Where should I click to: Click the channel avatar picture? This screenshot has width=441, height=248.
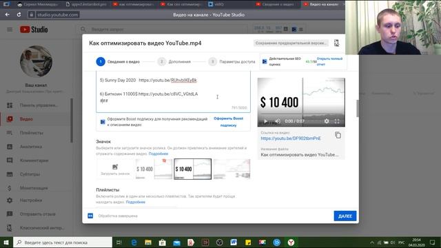coord(36,61)
